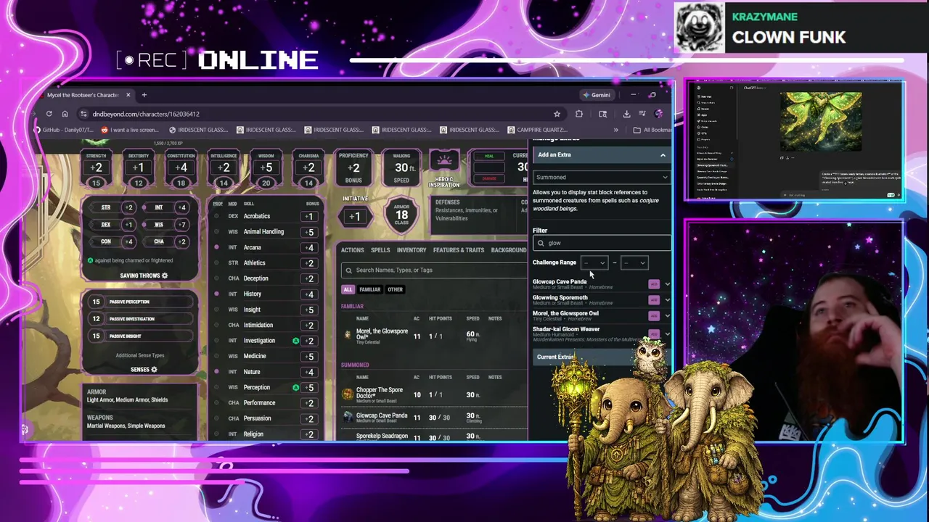This screenshot has height=522, width=929.
Task: Switch to the Inventory tab
Action: coord(412,250)
